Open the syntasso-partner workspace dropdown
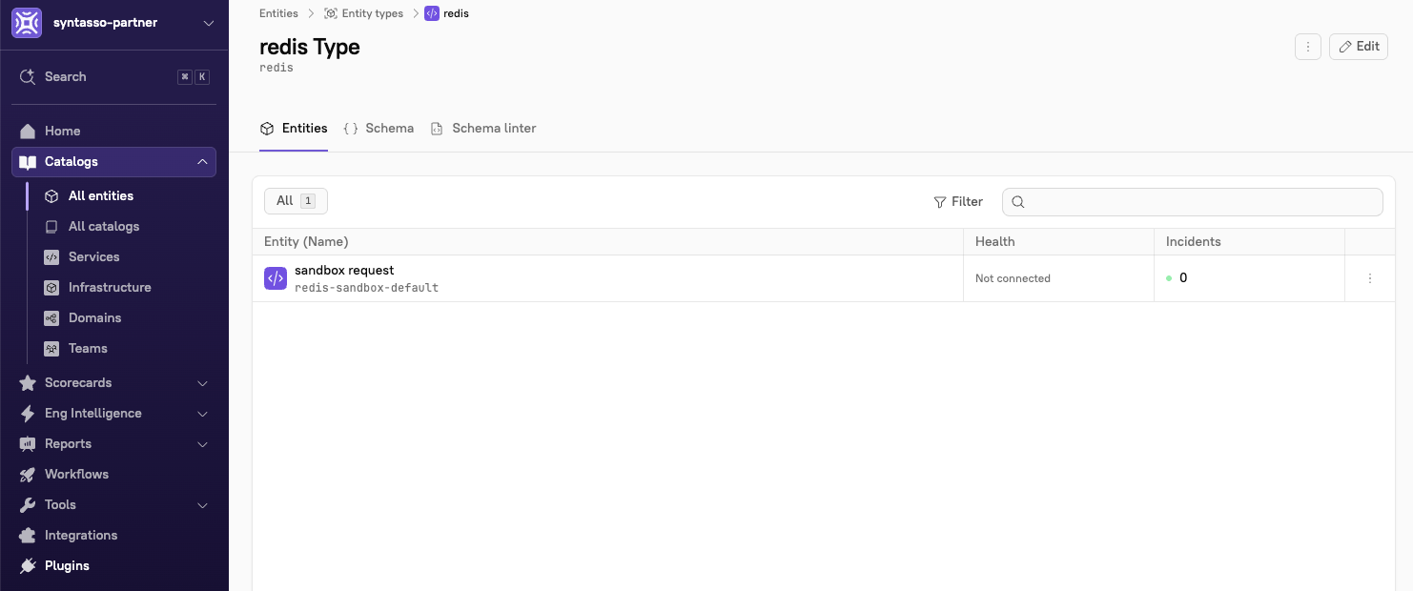The image size is (1413, 591). click(209, 23)
